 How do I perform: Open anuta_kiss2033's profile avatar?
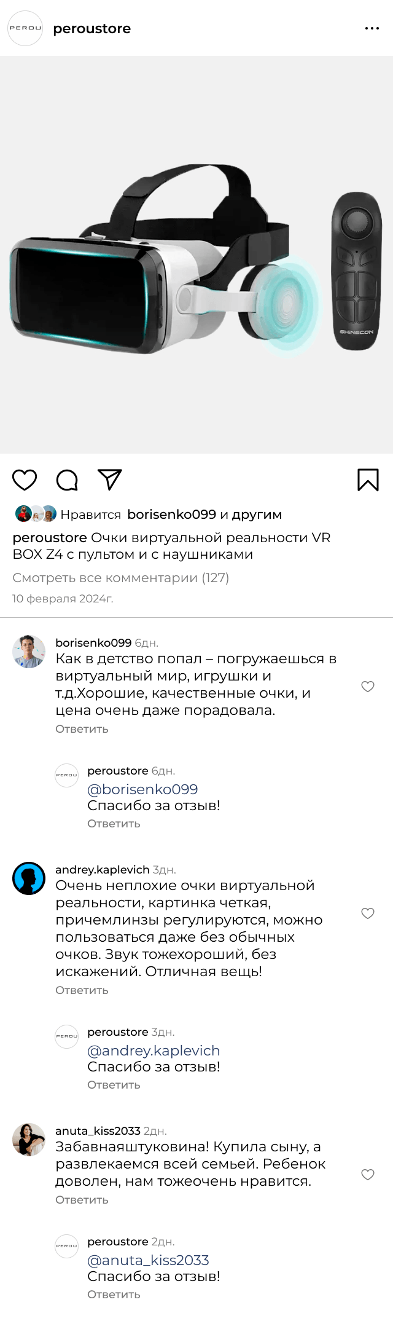pos(29,1140)
